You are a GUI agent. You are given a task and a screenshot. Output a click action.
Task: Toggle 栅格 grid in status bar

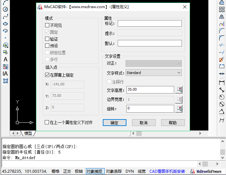55,171
